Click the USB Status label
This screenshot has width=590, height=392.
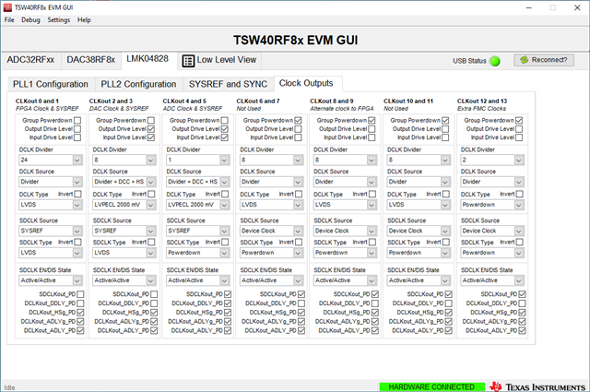469,61
